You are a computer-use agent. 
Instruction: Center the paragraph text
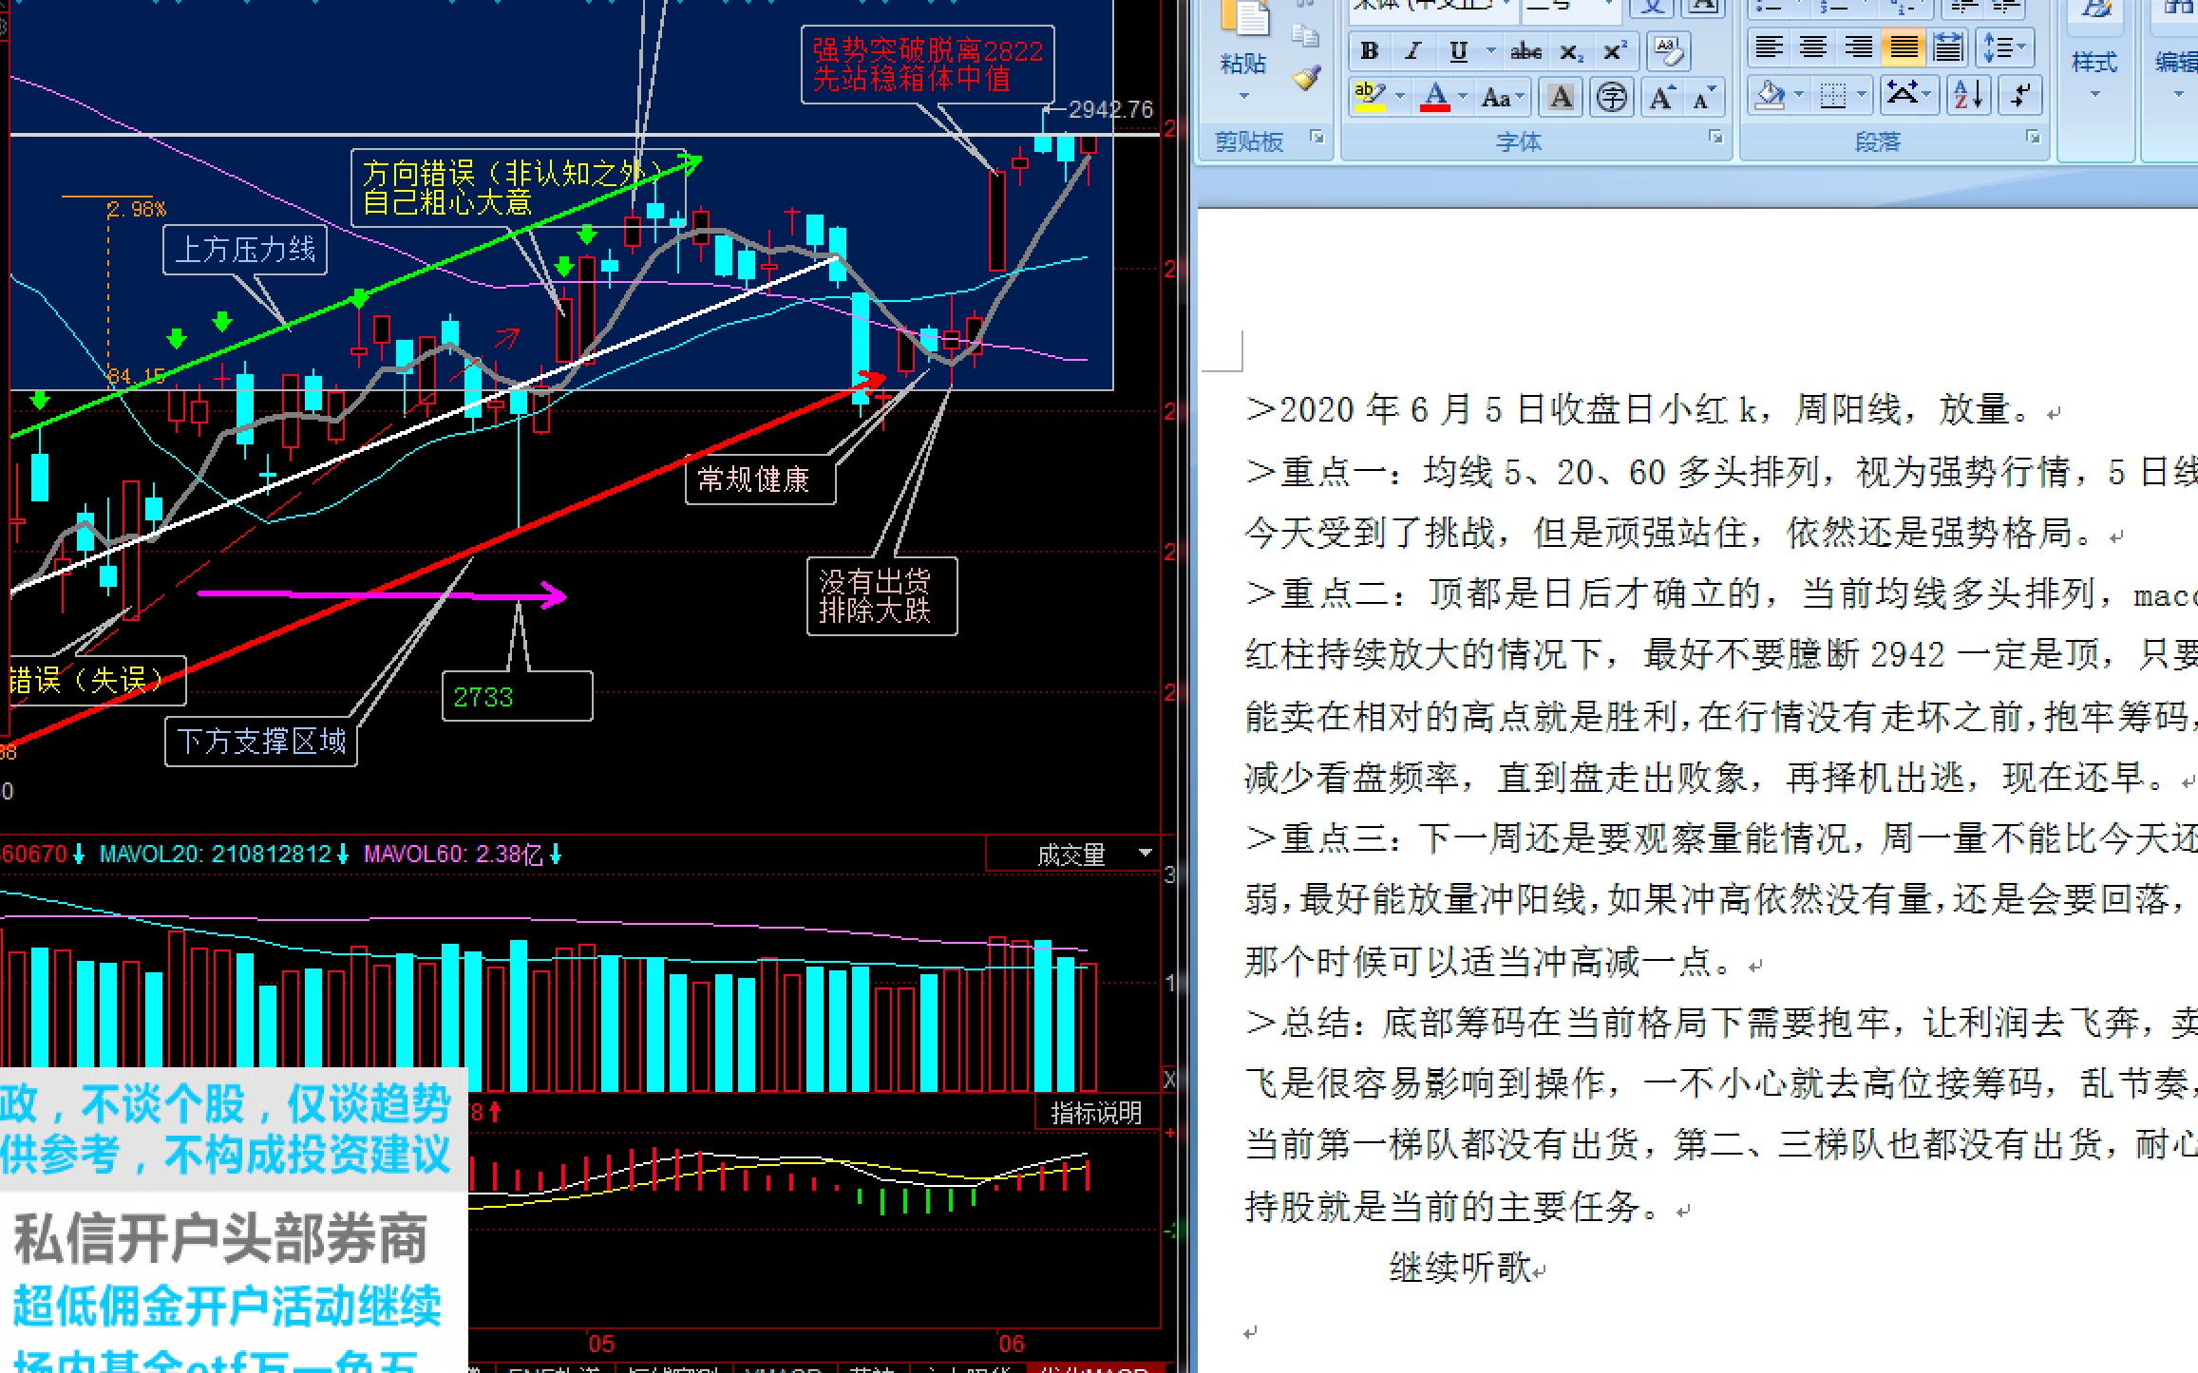1813,47
